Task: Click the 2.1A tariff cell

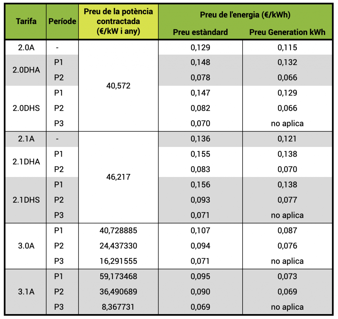Action: coord(26,139)
